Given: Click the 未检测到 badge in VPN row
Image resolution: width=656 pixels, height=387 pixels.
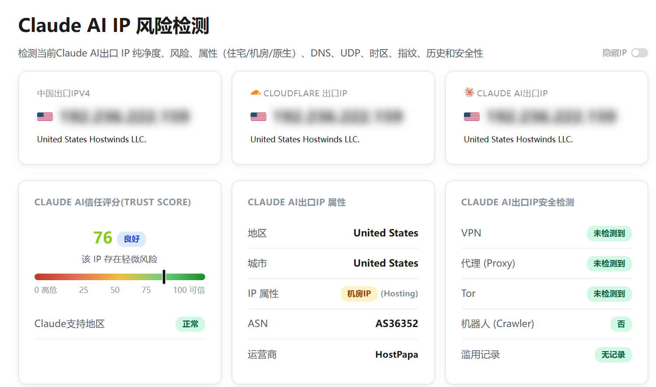Looking at the screenshot, I should pos(609,233).
